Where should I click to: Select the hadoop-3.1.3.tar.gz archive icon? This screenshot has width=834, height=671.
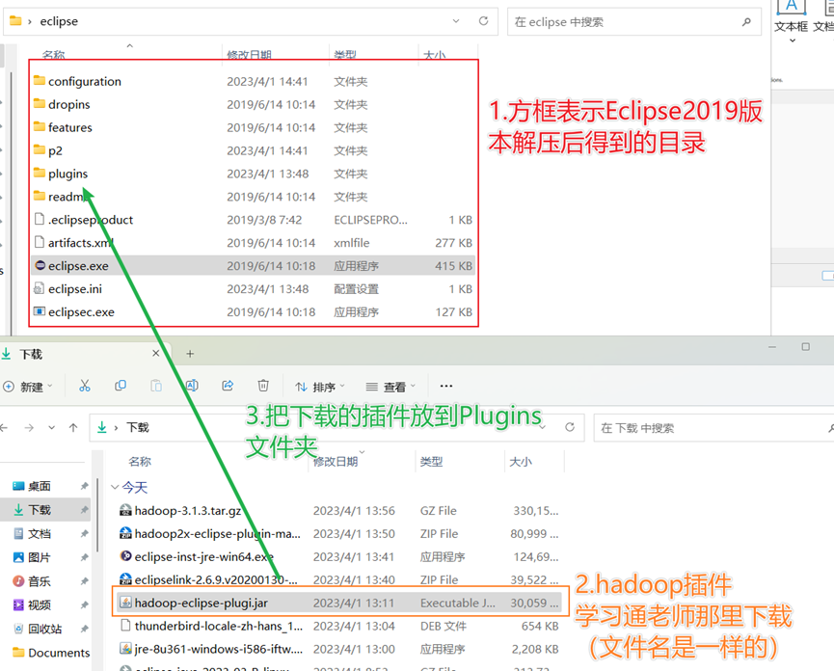[125, 510]
